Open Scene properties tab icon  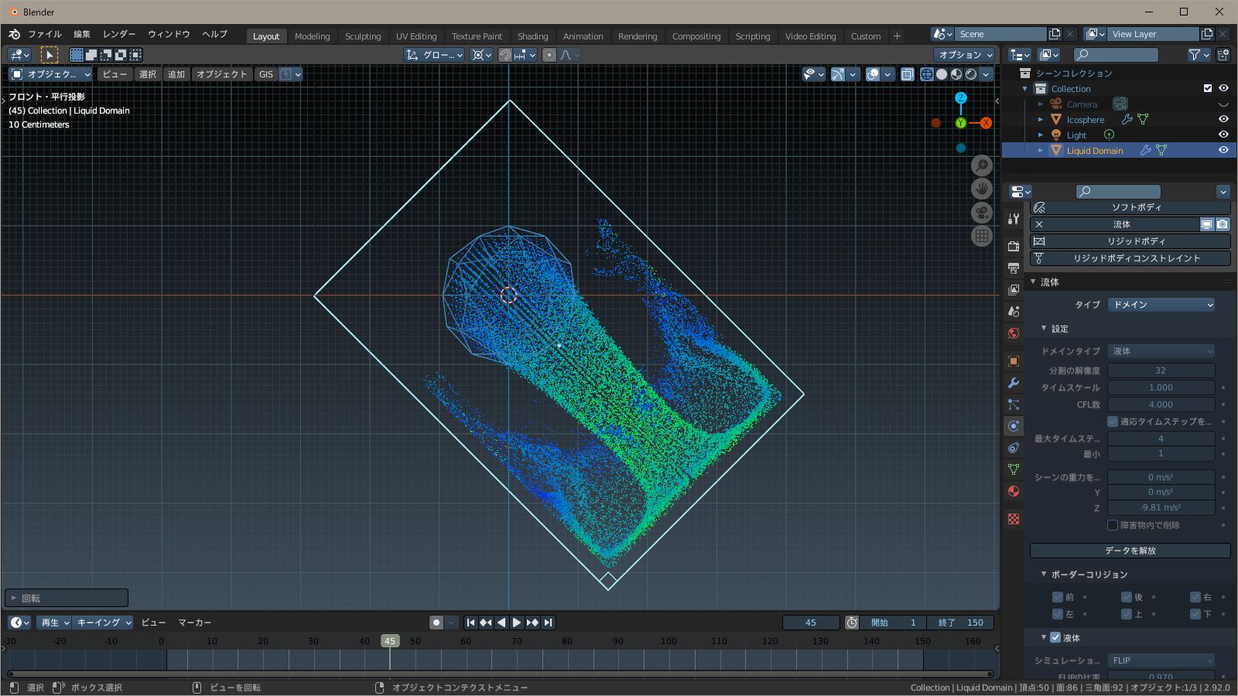(1014, 311)
